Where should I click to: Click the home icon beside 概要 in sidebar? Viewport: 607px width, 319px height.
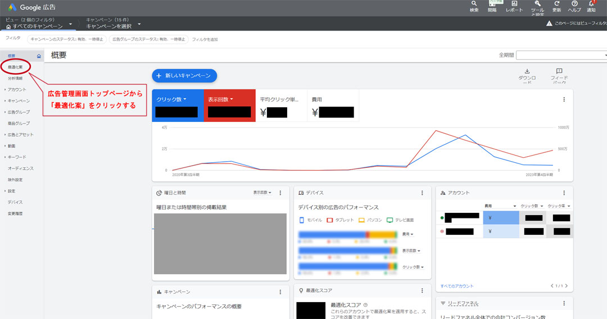(x=39, y=56)
